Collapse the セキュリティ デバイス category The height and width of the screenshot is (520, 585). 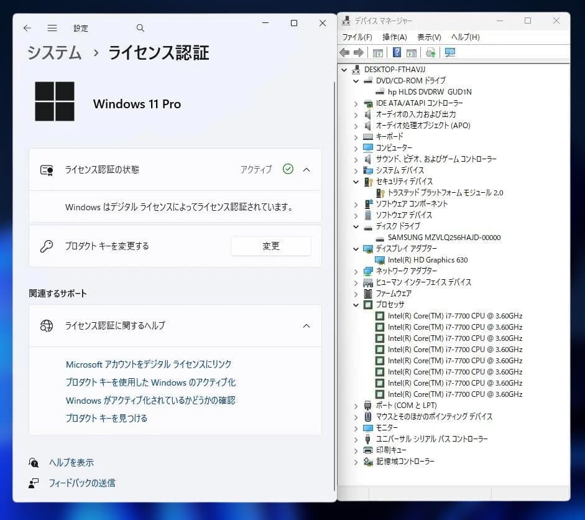click(356, 182)
